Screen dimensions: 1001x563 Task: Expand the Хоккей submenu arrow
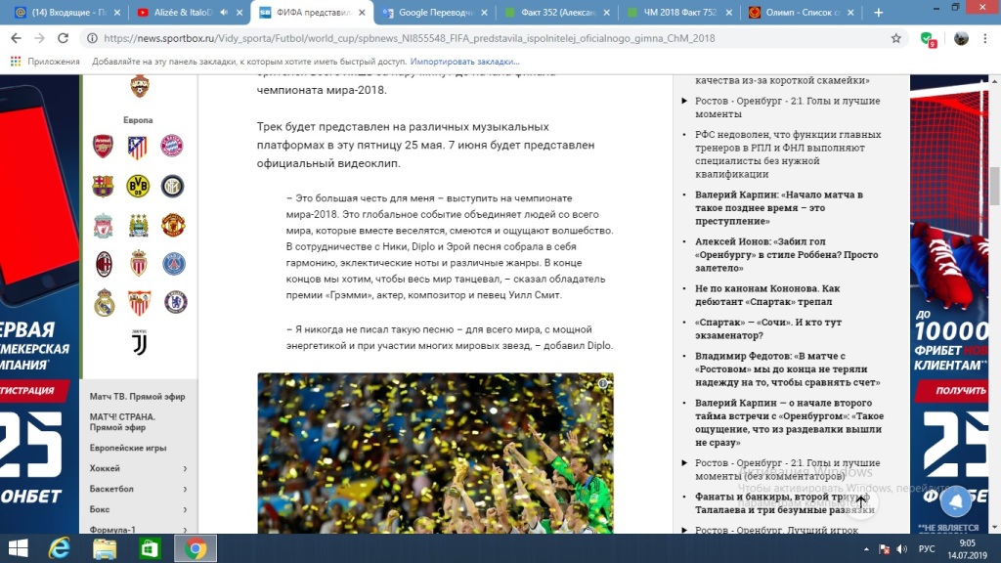pos(185,468)
